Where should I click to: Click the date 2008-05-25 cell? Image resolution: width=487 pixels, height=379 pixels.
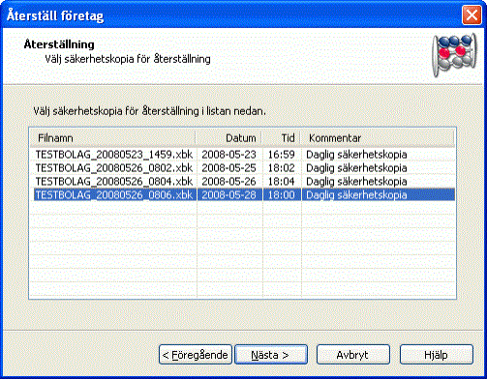pos(228,168)
